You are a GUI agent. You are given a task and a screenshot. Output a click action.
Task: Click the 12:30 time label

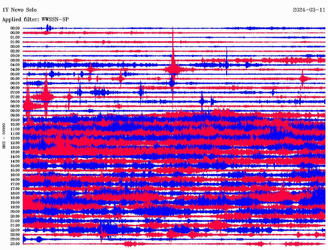pyautogui.click(x=15, y=143)
